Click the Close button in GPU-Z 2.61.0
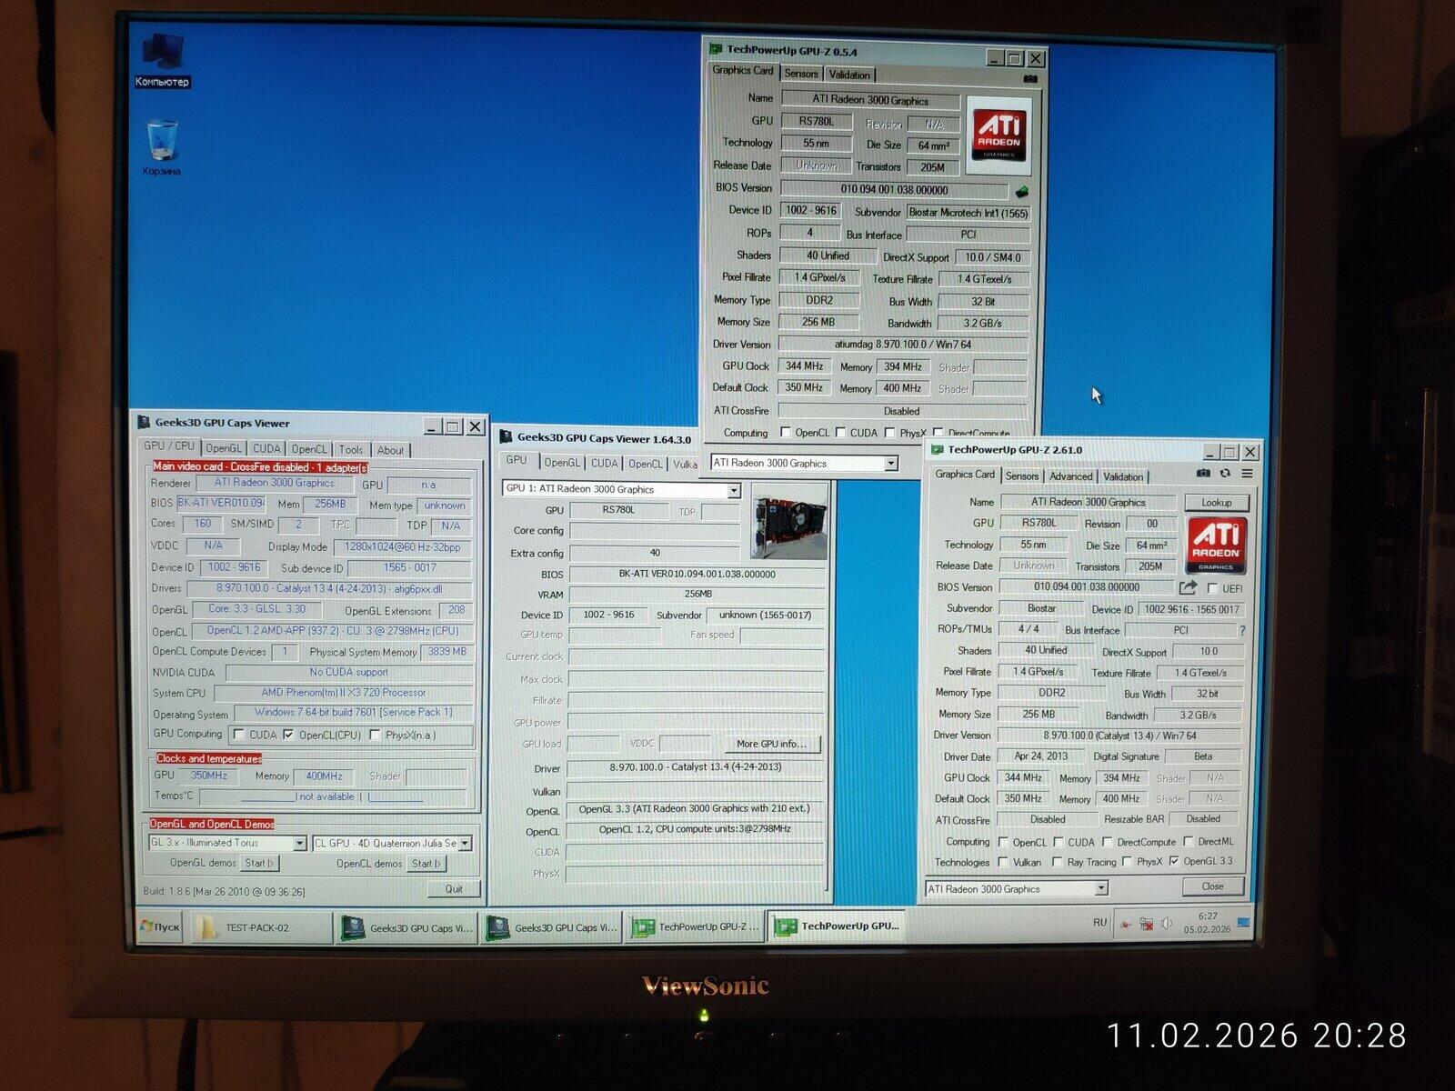Viewport: 1455px width, 1091px height. coord(1212,886)
